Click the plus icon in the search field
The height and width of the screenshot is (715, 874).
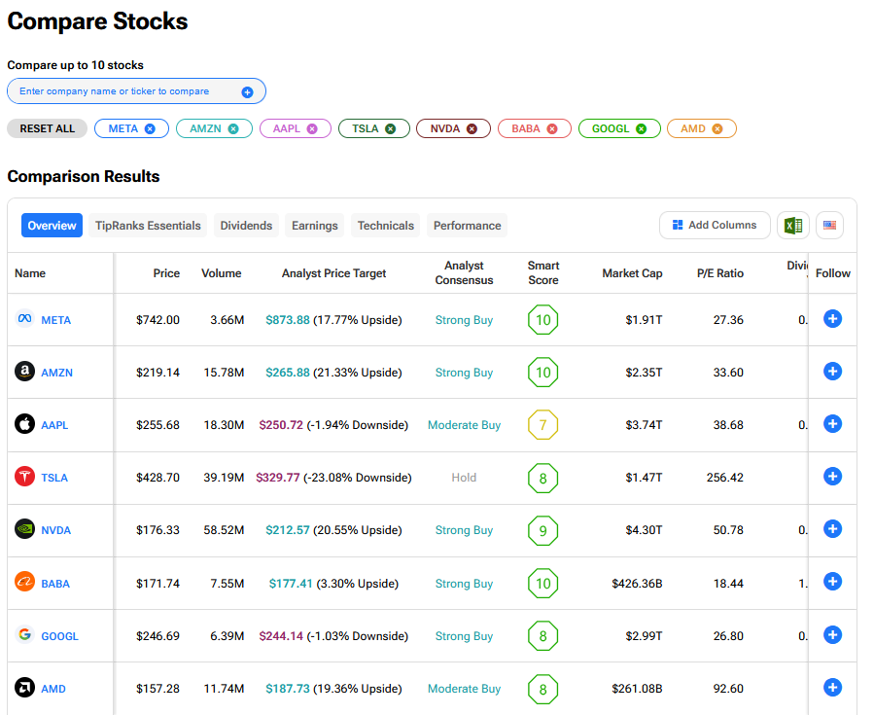248,92
